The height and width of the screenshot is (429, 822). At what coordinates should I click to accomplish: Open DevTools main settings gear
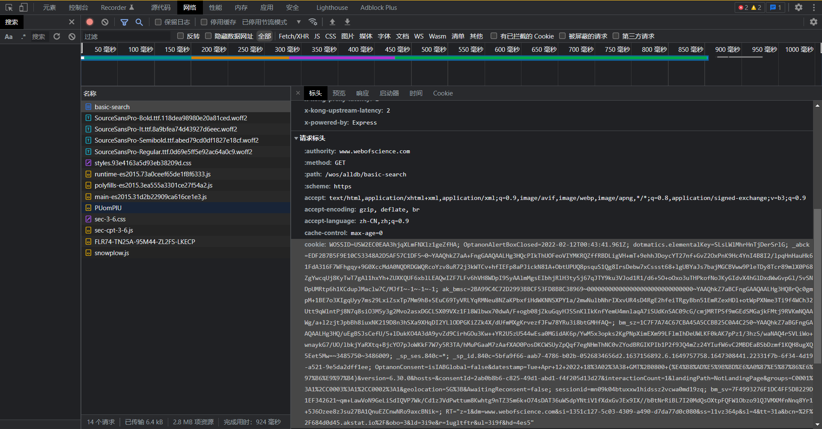(798, 7)
